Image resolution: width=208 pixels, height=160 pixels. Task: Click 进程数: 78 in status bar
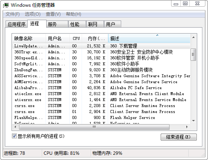click(x=14, y=153)
